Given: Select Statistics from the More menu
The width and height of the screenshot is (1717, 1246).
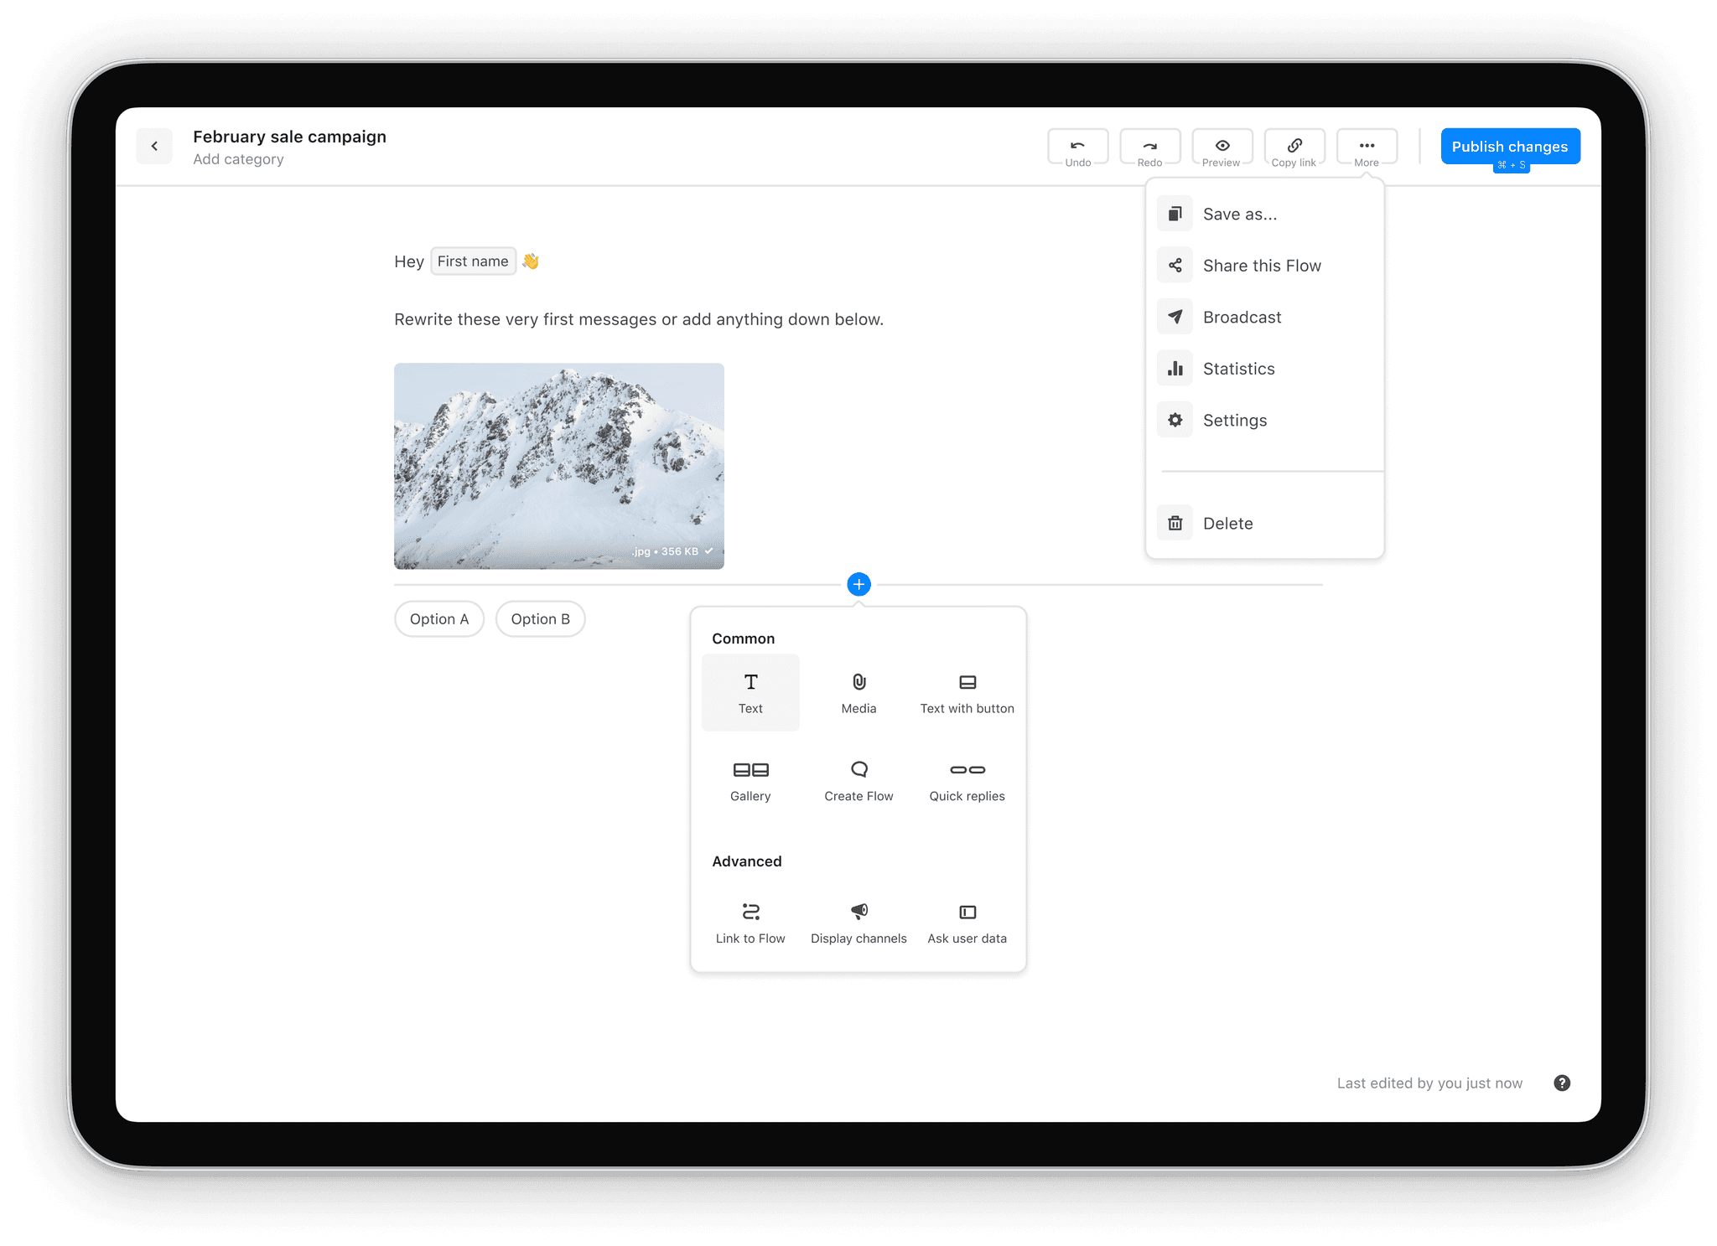Looking at the screenshot, I should click(x=1238, y=369).
